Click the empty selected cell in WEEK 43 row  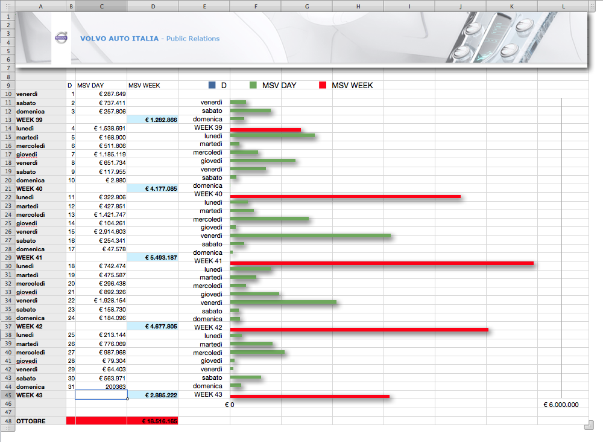point(101,395)
